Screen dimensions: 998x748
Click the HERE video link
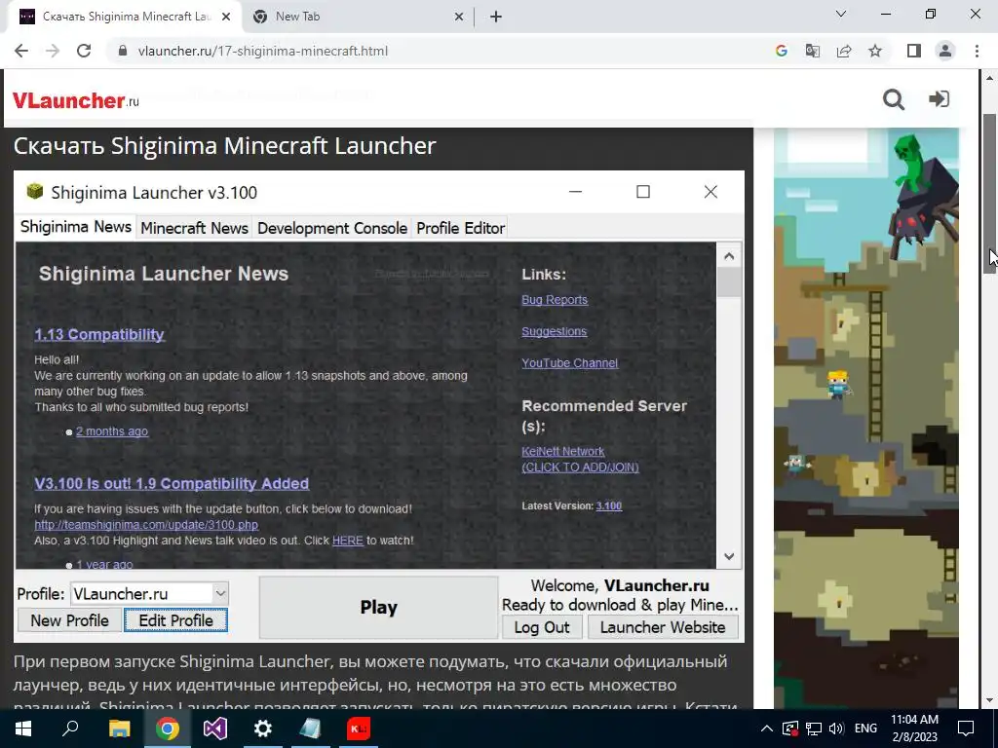pyautogui.click(x=348, y=540)
